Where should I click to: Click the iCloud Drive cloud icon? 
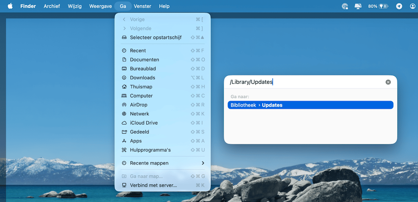click(124, 123)
